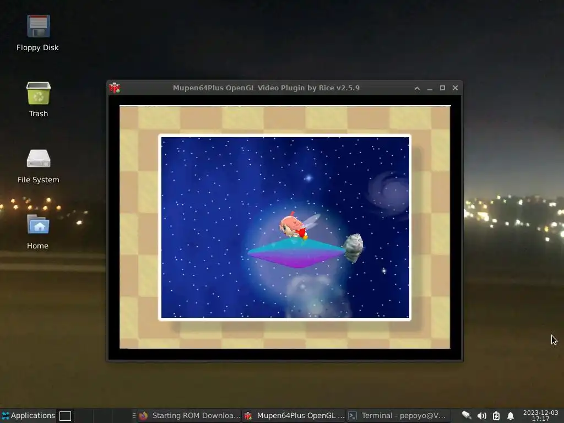Click the workspace switcher box in the panel

click(x=65, y=416)
